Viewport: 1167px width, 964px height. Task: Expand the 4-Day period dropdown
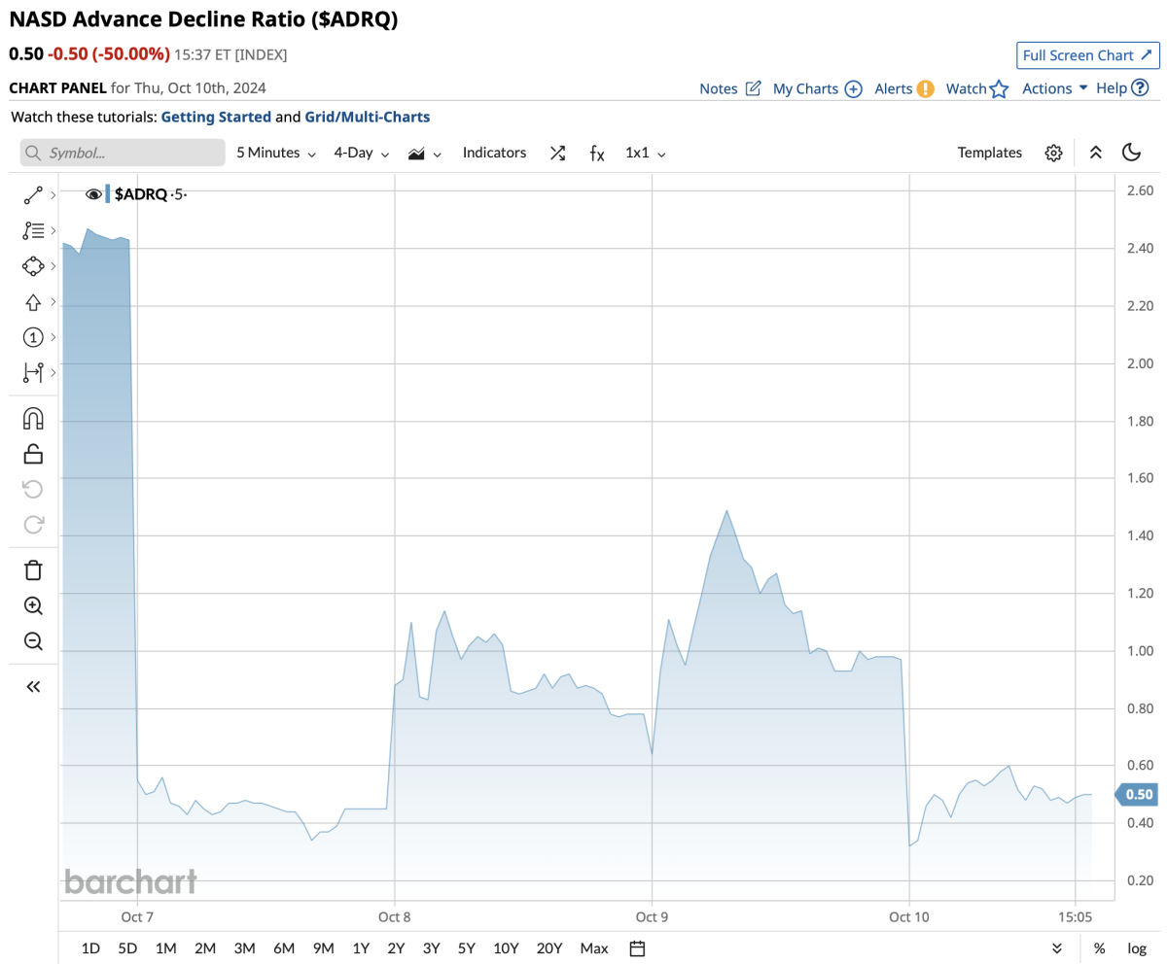(x=361, y=153)
